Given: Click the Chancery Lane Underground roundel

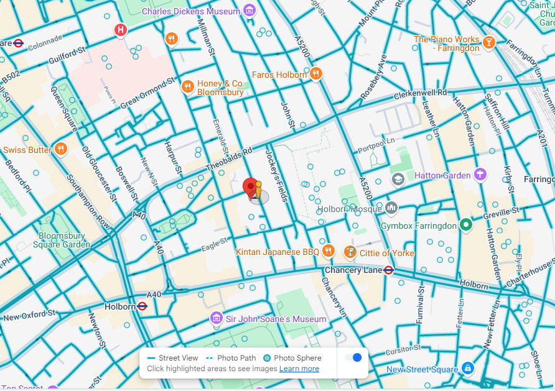Looking at the screenshot, I should (389, 270).
